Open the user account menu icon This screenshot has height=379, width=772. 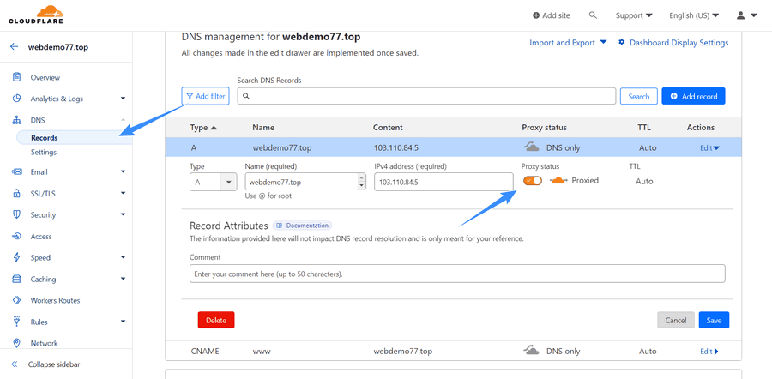pos(740,15)
